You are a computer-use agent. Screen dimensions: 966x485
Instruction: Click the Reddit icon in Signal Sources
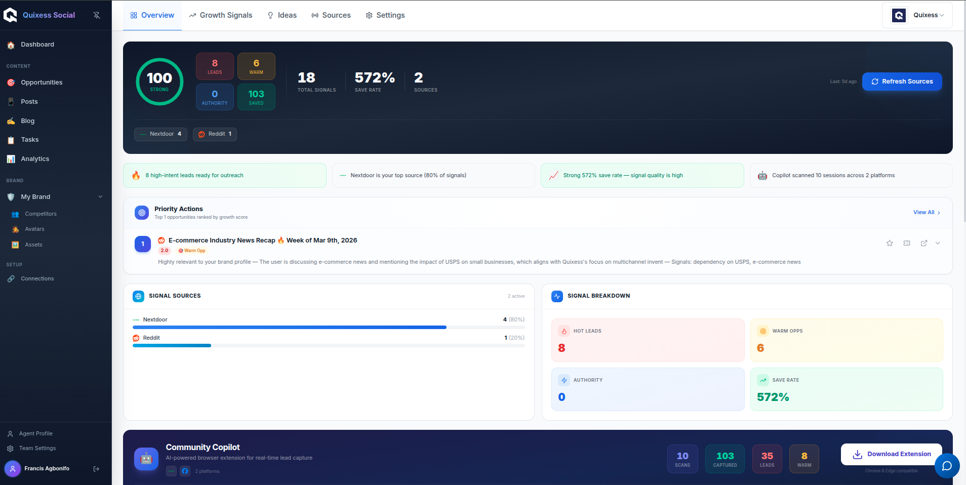[x=136, y=338]
